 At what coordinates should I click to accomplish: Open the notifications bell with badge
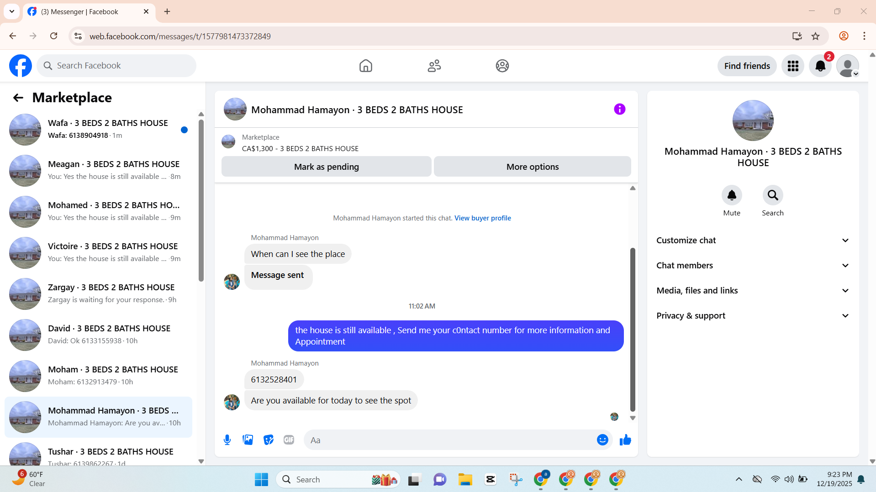(820, 66)
